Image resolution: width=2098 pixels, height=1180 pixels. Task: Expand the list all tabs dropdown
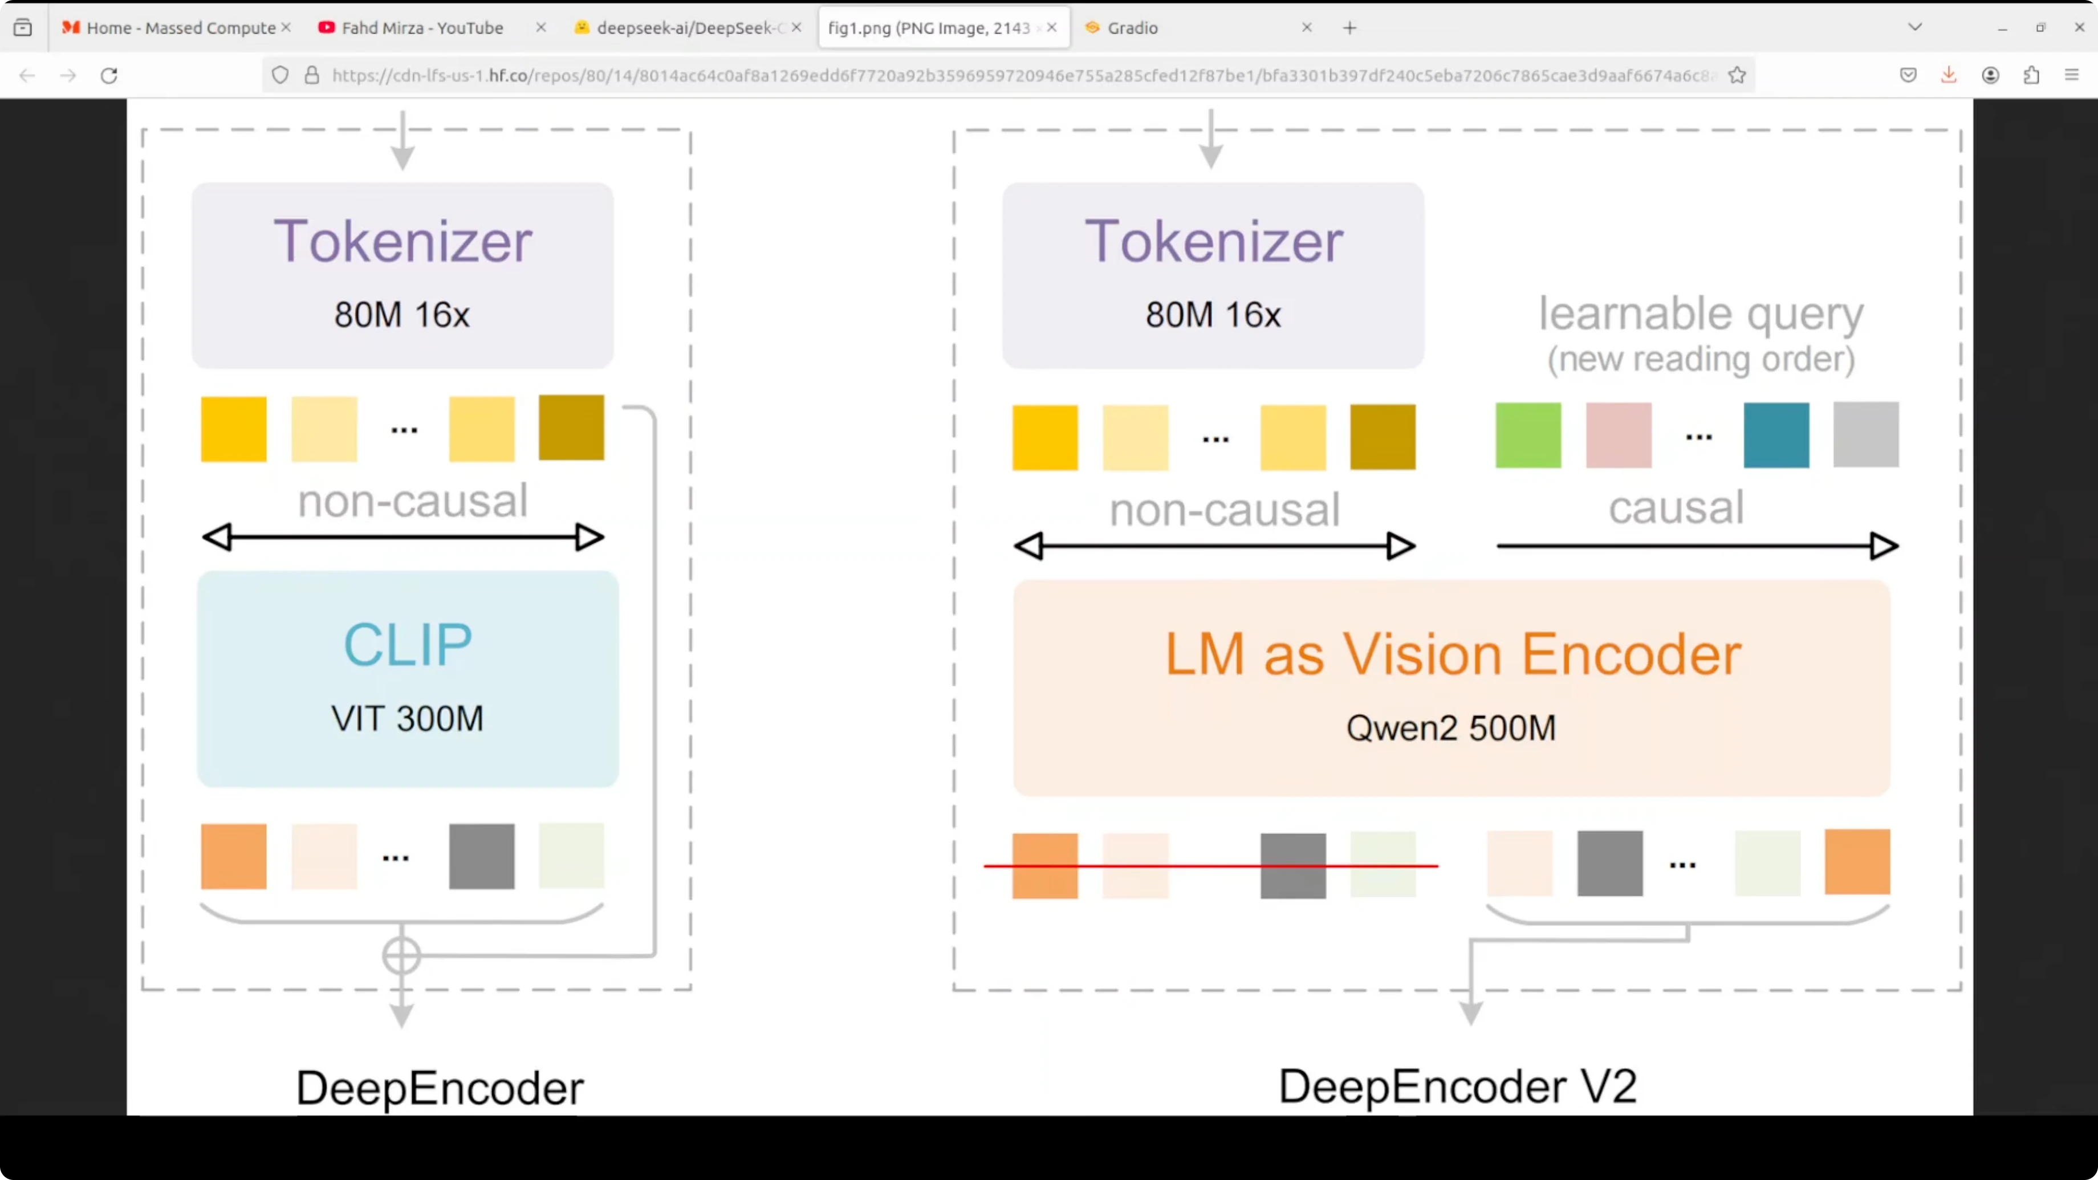tap(1916, 28)
